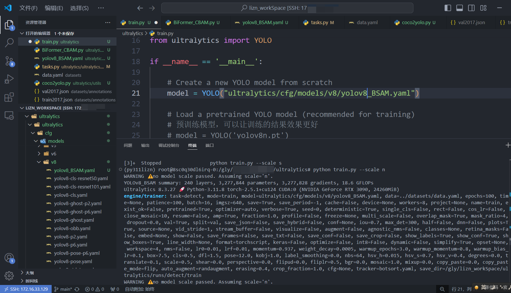Switch to the 输出 panel tab

pos(145,145)
